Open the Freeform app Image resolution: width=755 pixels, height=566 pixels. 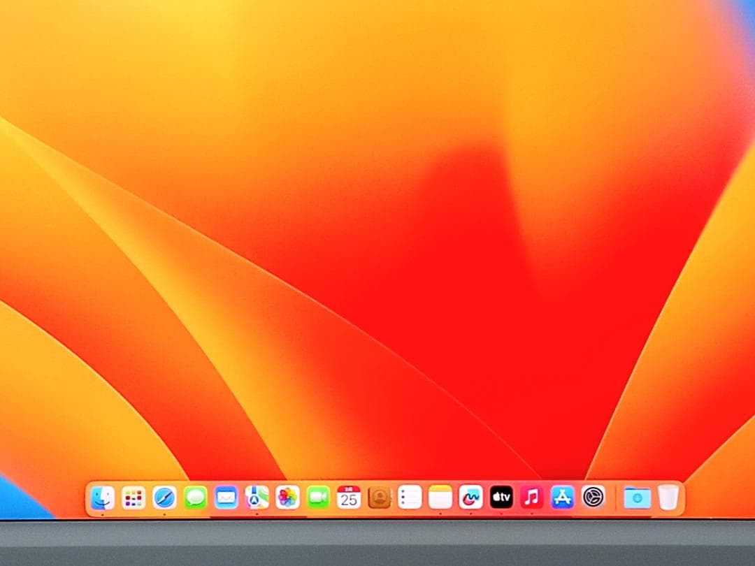pyautogui.click(x=470, y=498)
